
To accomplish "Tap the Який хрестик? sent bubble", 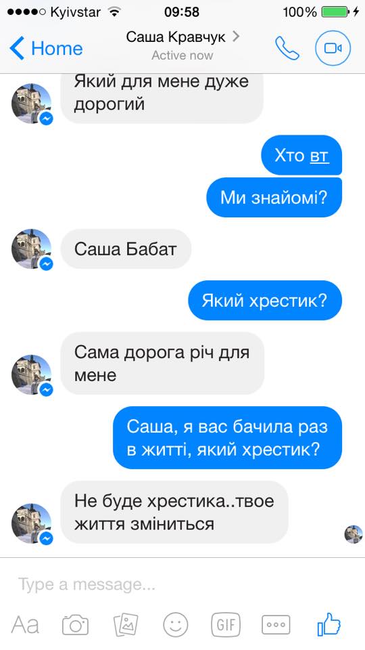I will (265, 300).
